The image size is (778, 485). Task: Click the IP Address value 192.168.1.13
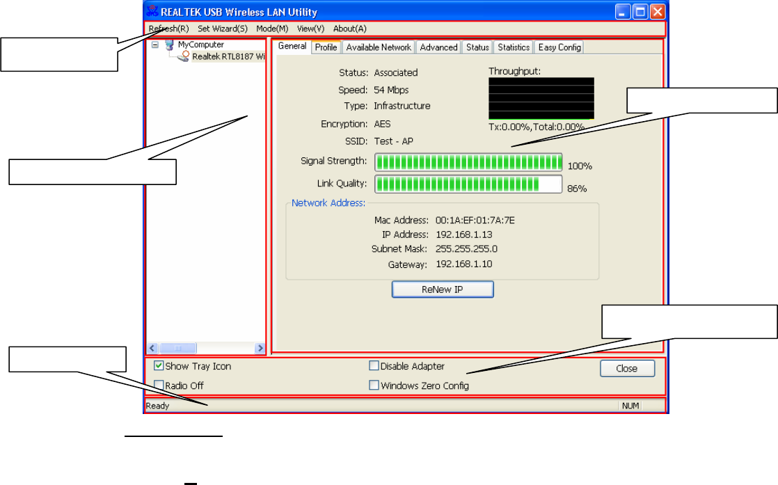pos(464,234)
